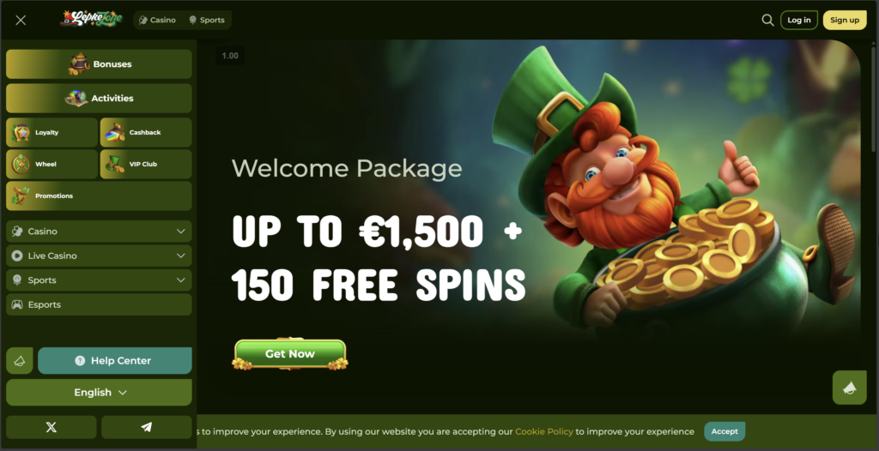879x451 pixels.
Task: Accept the cookie notice
Action: point(724,431)
